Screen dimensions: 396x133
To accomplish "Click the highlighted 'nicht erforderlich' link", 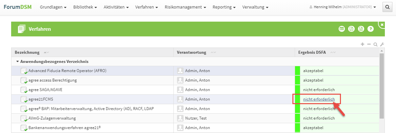I will point(319,99).
